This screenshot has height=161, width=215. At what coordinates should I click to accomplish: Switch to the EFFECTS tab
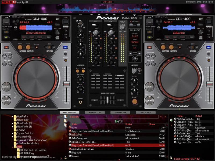(95, 112)
